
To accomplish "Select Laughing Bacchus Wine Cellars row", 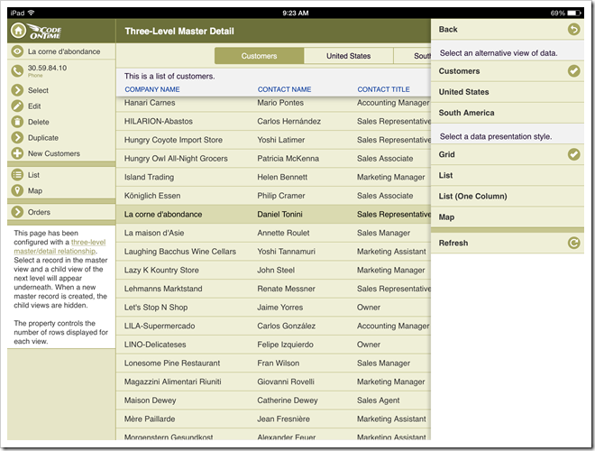I will tap(273, 252).
